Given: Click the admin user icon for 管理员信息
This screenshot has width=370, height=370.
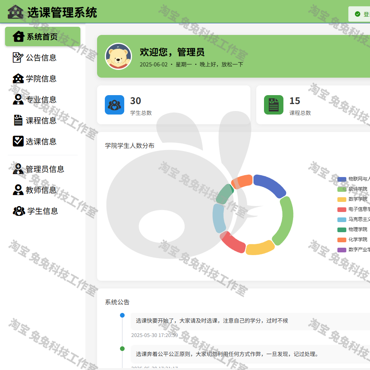Looking at the screenshot, I should point(18,169).
